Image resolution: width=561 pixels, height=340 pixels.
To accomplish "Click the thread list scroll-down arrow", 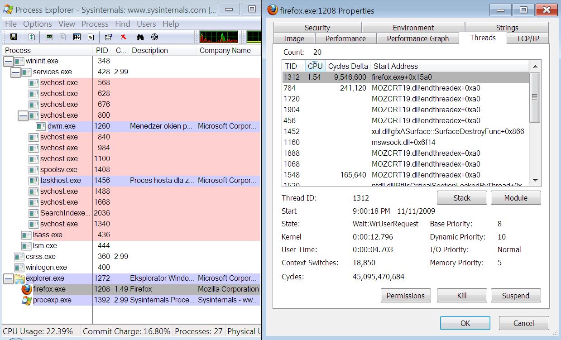I will pyautogui.click(x=535, y=180).
